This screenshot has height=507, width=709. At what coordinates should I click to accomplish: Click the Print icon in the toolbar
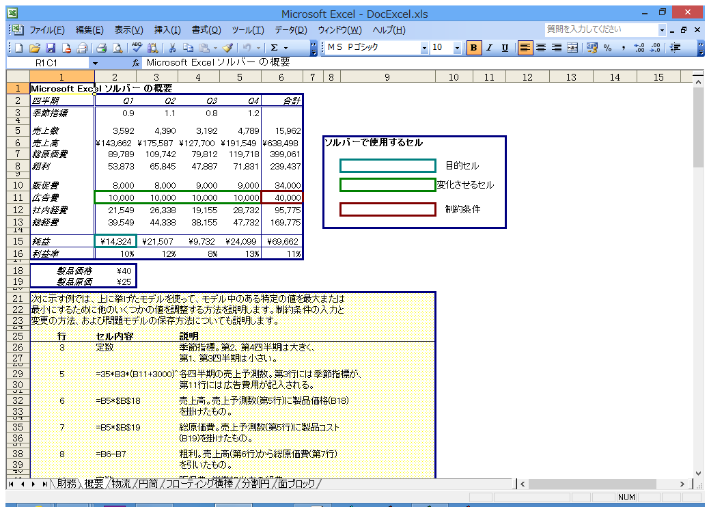click(x=101, y=48)
